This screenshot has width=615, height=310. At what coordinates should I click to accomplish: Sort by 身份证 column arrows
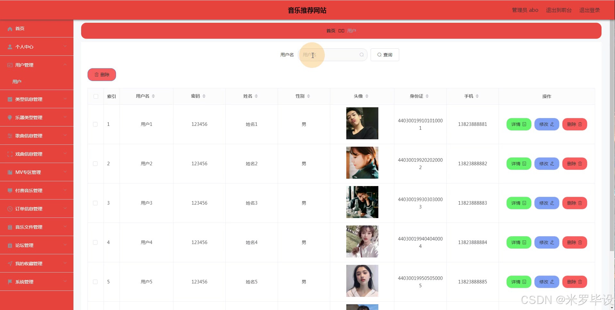(x=427, y=96)
